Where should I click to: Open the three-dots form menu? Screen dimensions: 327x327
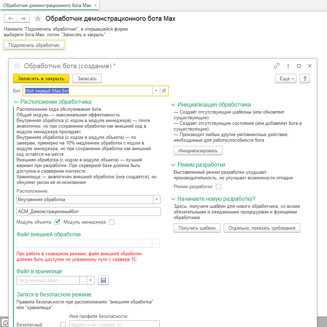click(288, 66)
